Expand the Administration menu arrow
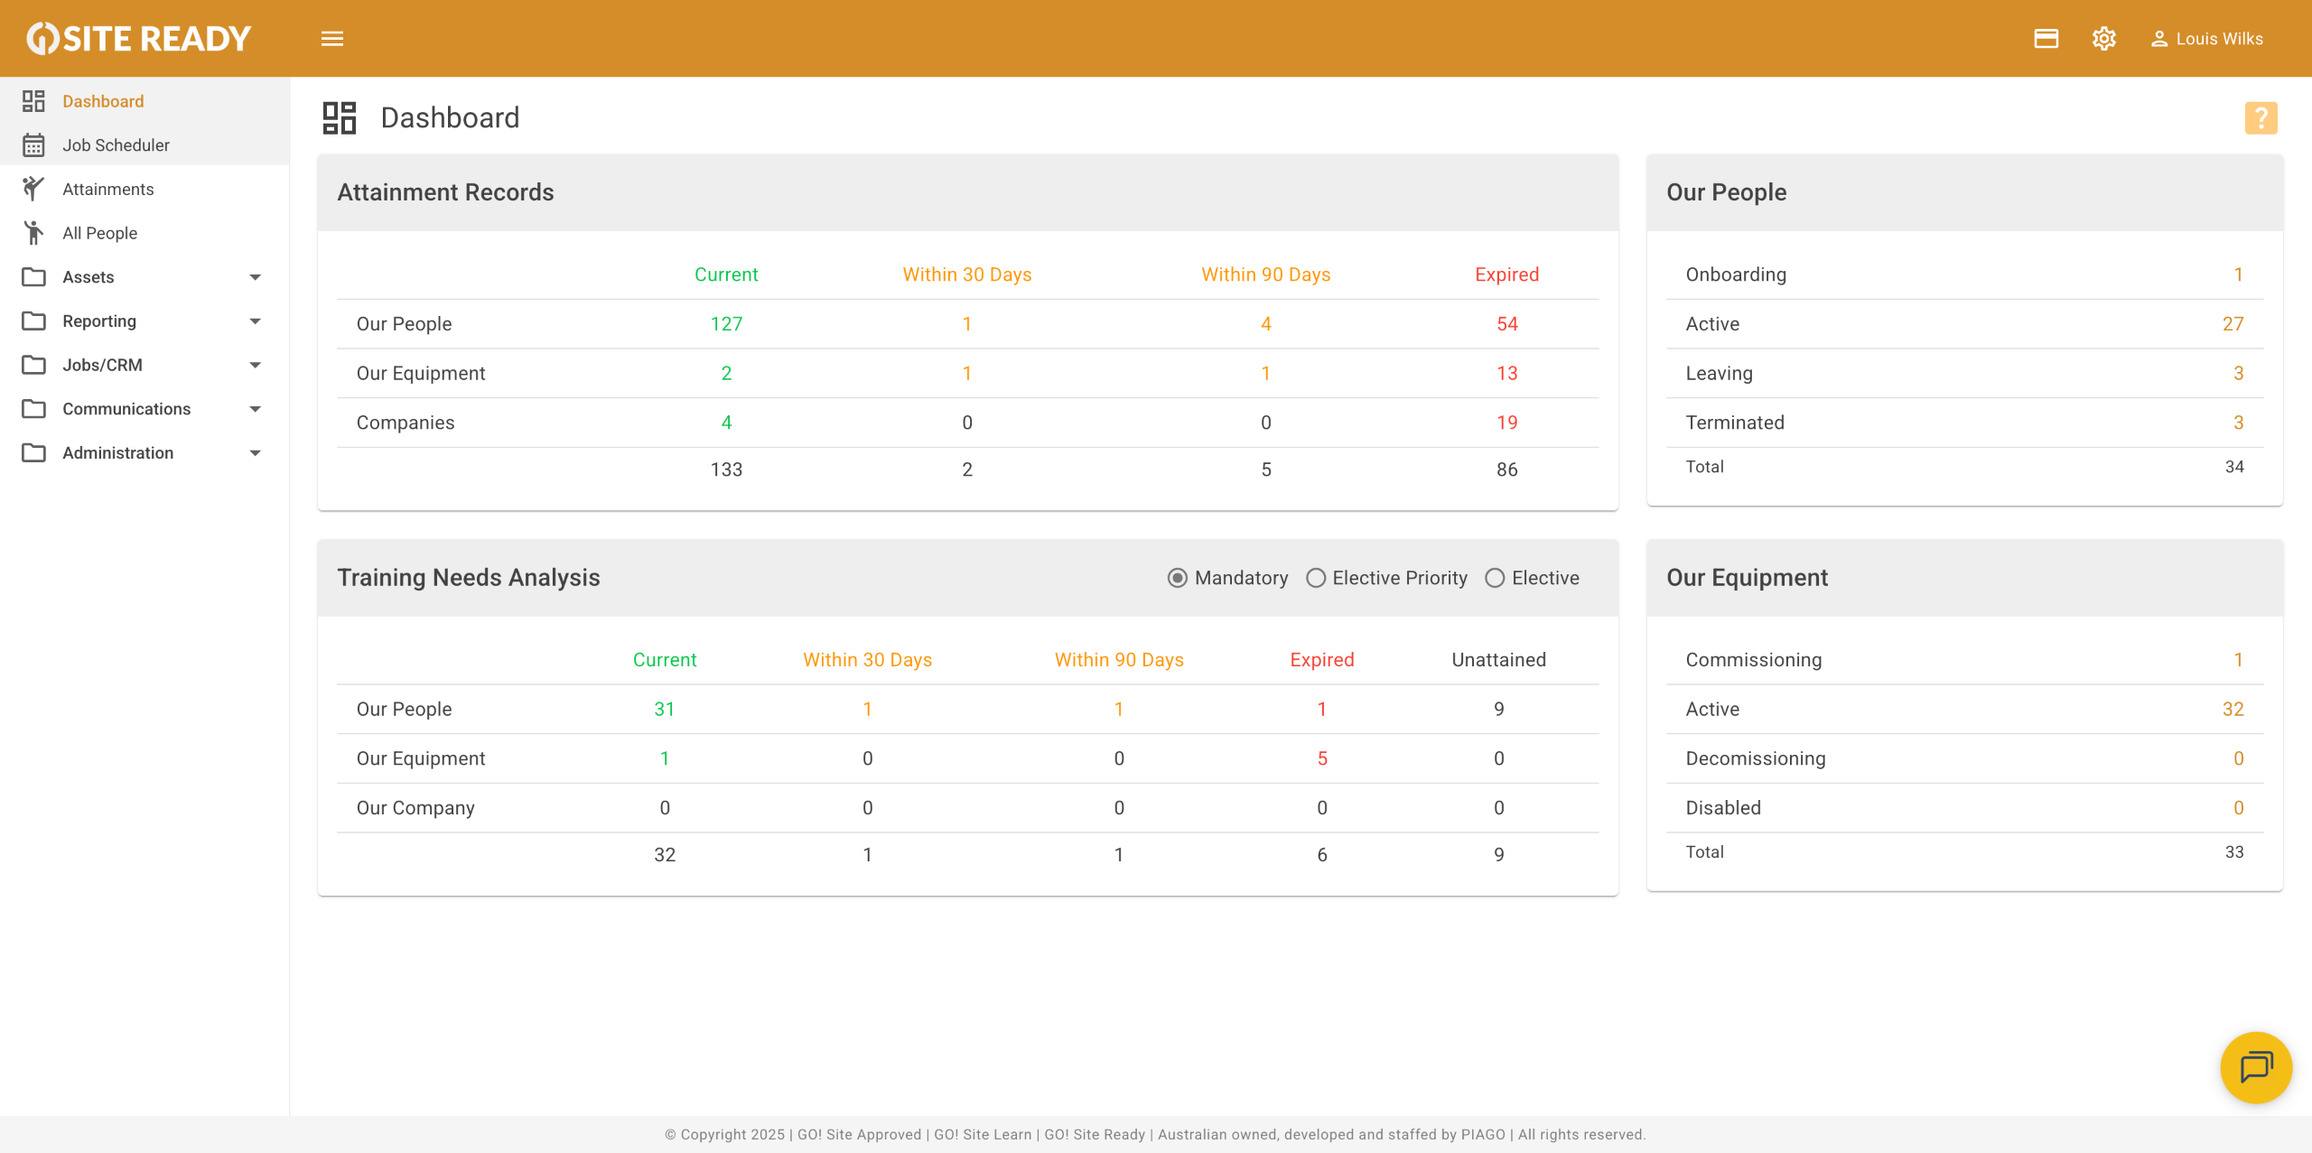This screenshot has width=2312, height=1153. click(255, 453)
